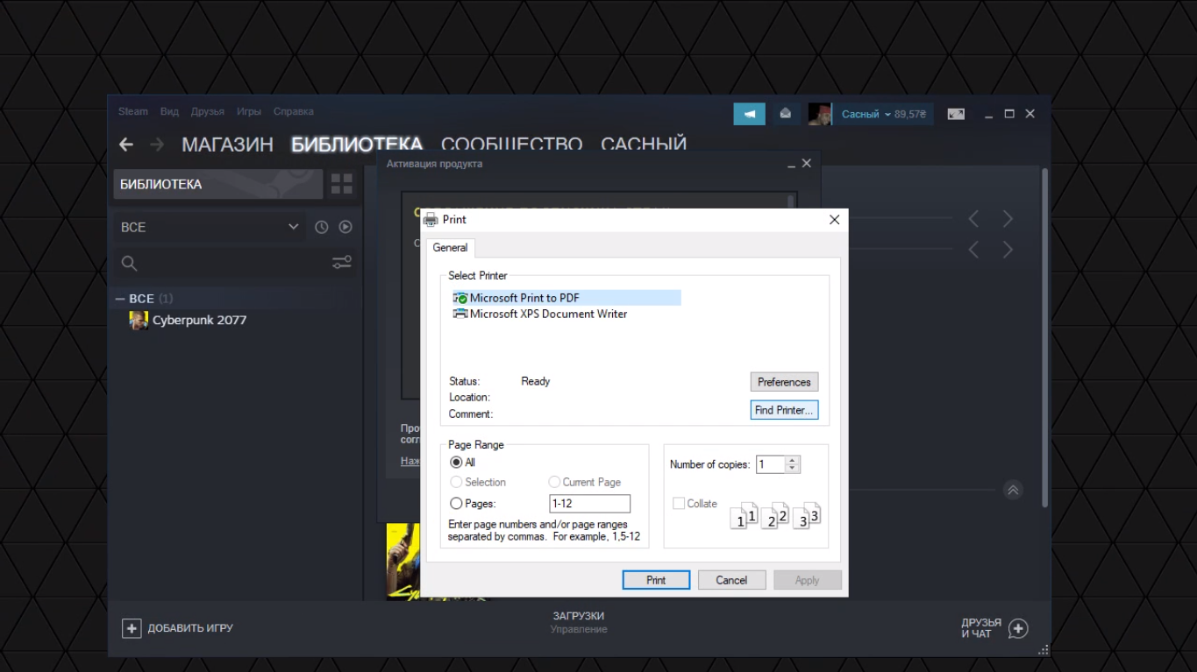Toggle the ready-to-play filter icon

346,227
